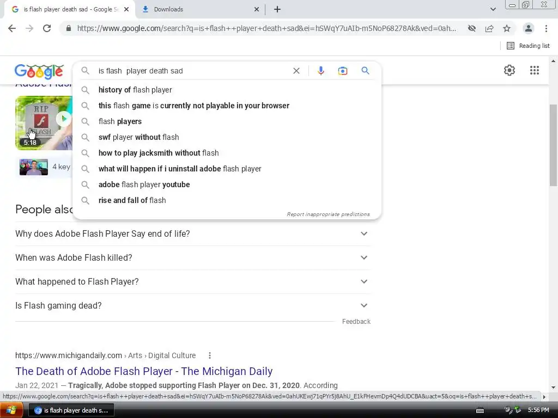Open Chrome's three-dot menu
This screenshot has width=558, height=418.
546,28
